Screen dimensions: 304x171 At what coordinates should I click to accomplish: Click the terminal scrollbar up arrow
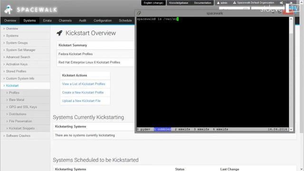coord(291,19)
